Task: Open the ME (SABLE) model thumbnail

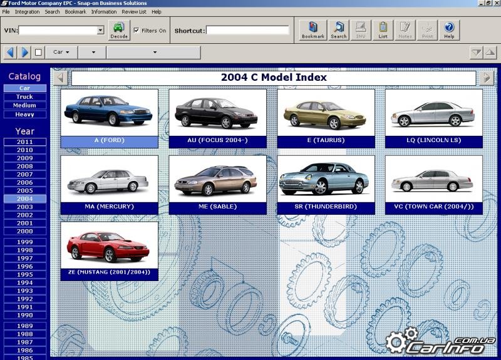Action: (x=217, y=185)
